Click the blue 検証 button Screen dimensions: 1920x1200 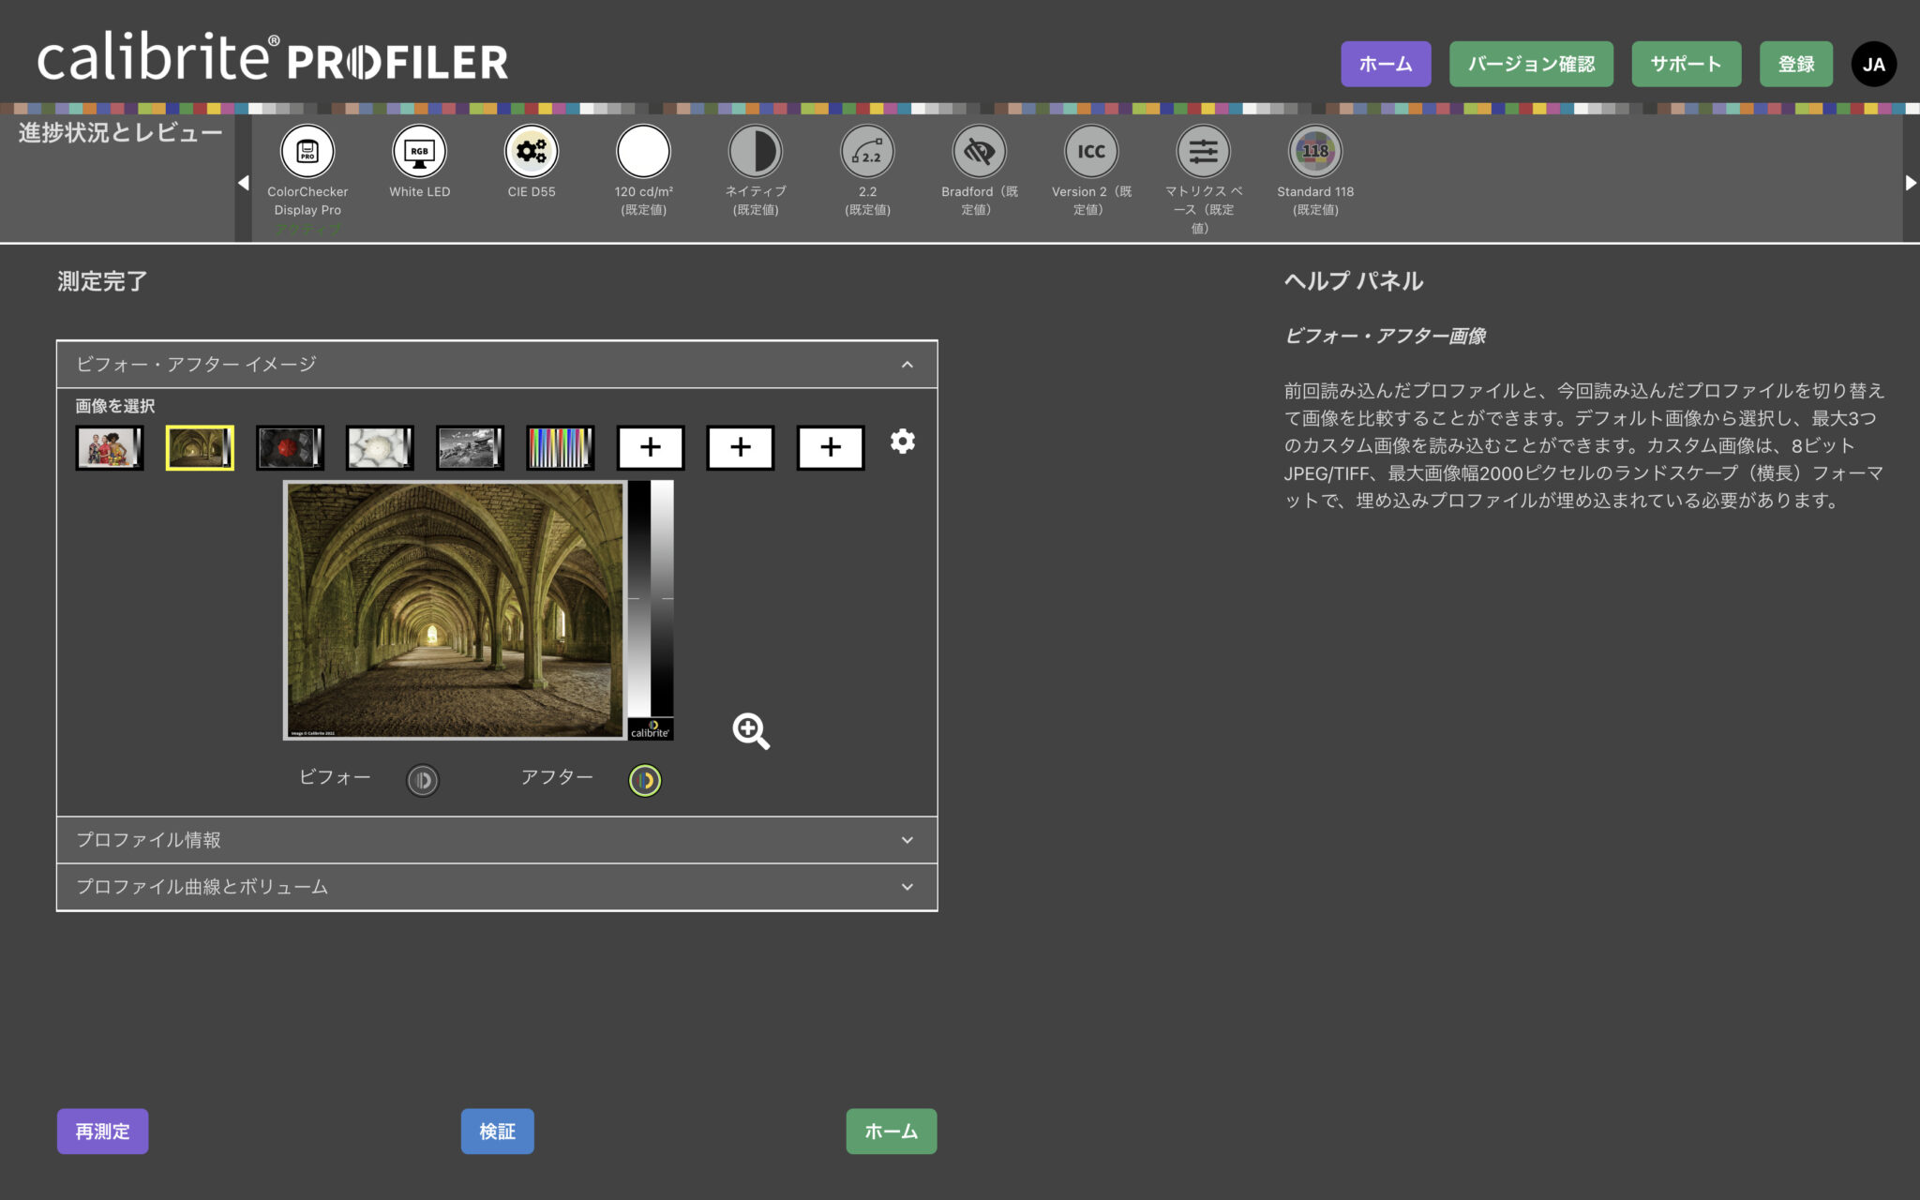tap(497, 1132)
